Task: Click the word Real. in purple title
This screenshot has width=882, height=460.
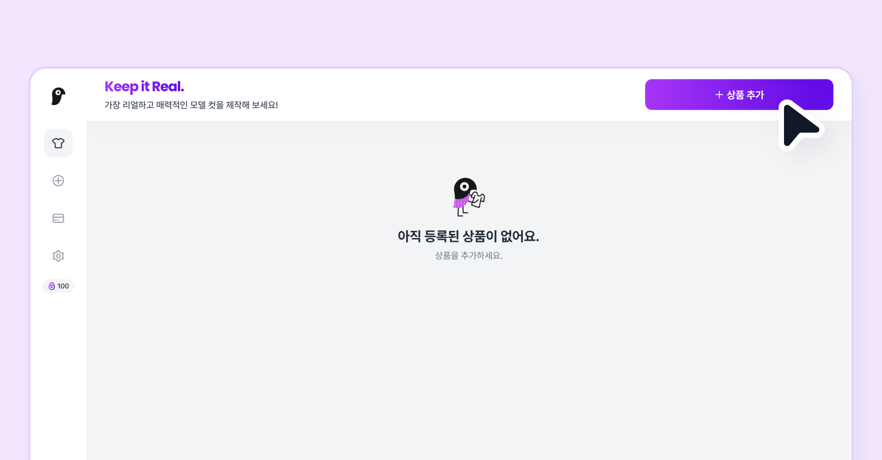Action: pos(168,87)
